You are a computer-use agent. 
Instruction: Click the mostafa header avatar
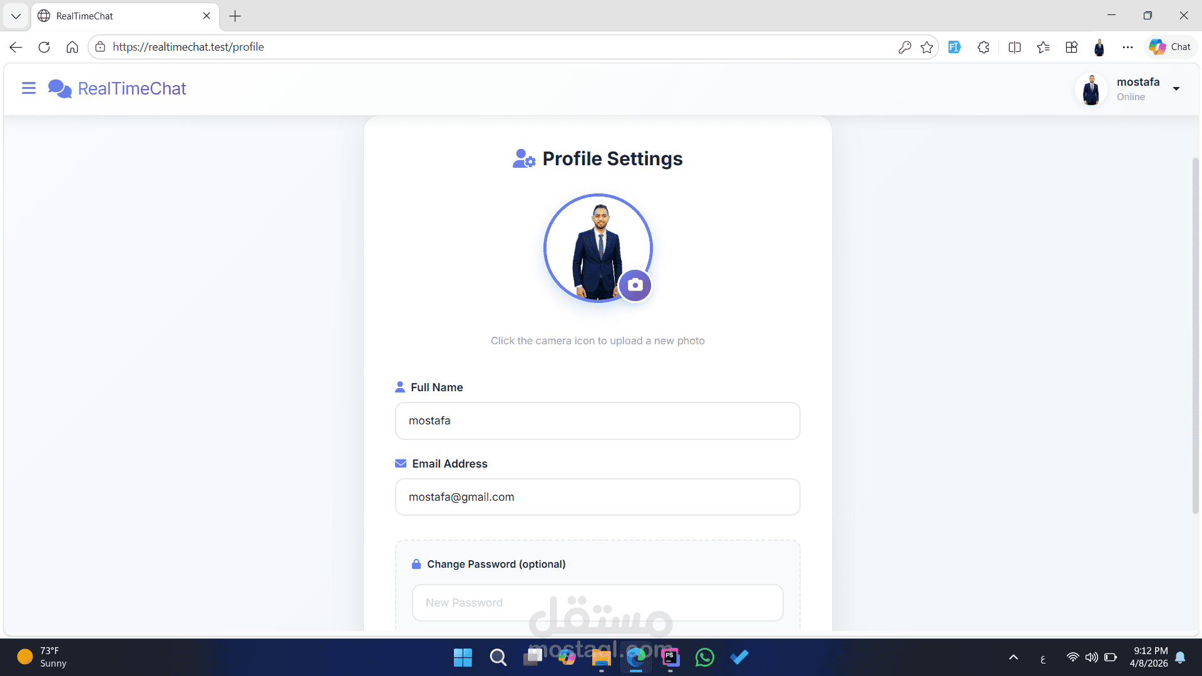click(1091, 90)
